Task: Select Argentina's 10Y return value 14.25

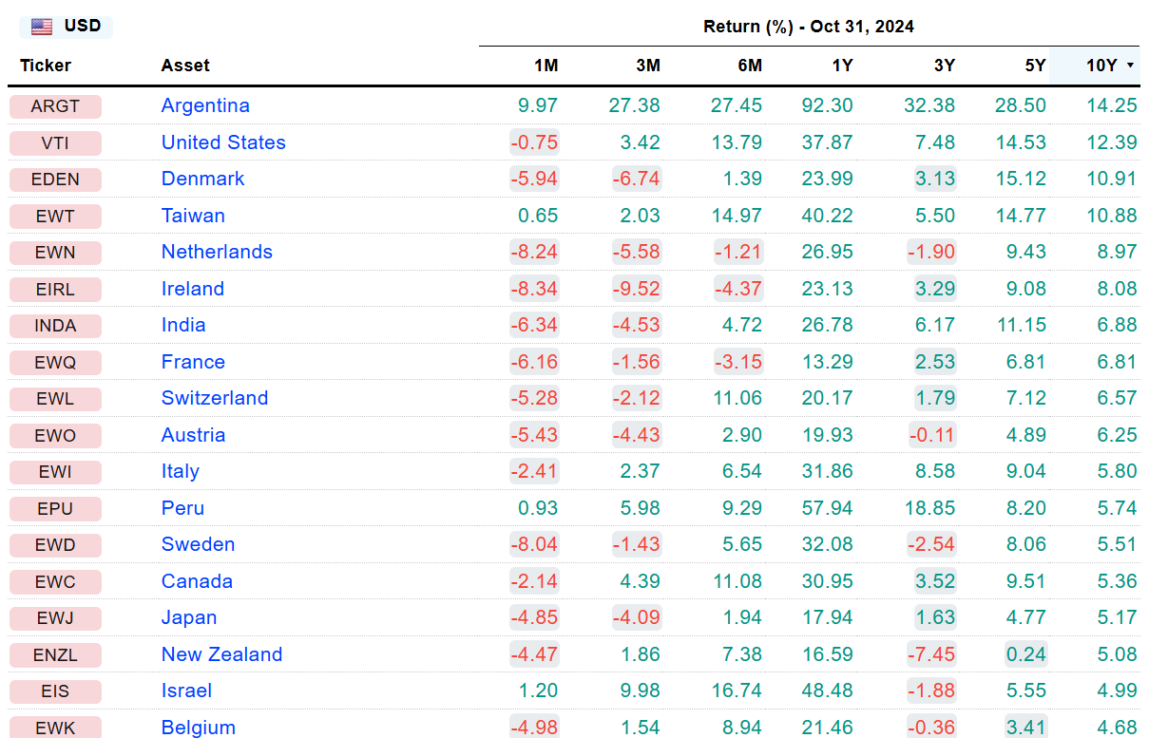Action: pyautogui.click(x=1112, y=105)
